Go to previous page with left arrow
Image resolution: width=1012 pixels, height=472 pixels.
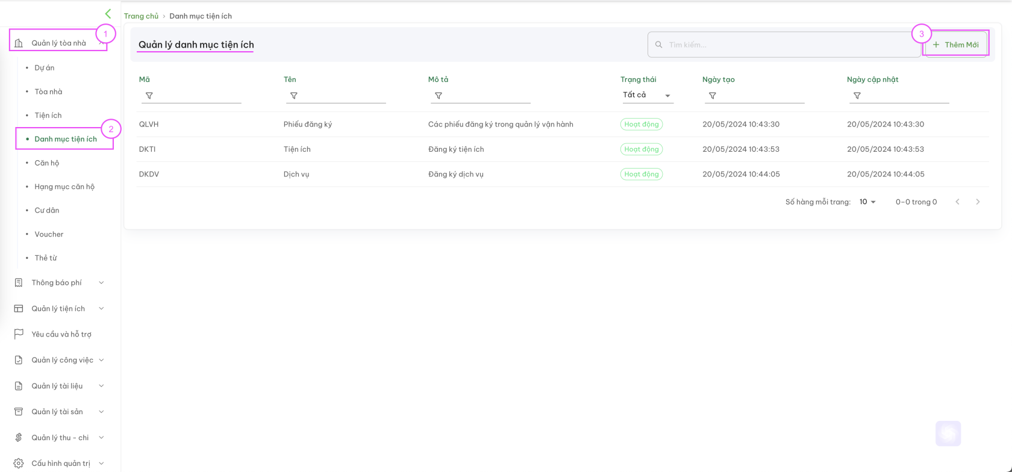tap(958, 202)
